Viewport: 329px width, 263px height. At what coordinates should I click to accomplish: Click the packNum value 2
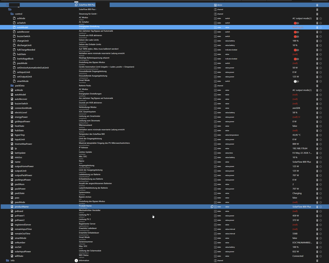[293, 184]
